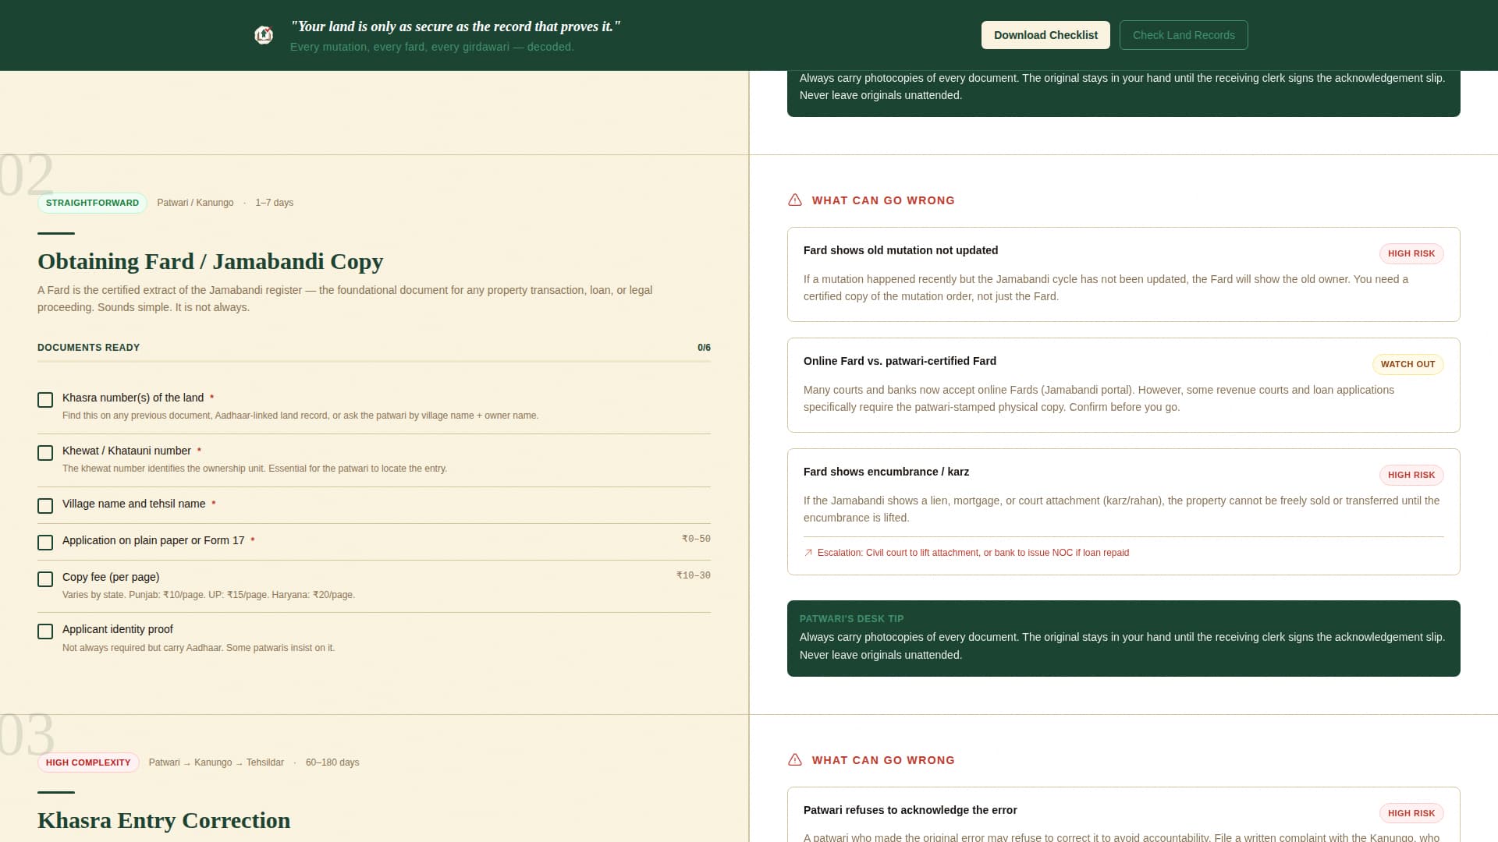The height and width of the screenshot is (842, 1498).
Task: Click the escalation arrow icon in karz card
Action: pyautogui.click(x=808, y=553)
